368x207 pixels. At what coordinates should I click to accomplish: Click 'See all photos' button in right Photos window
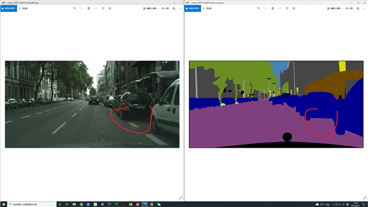tap(193, 9)
